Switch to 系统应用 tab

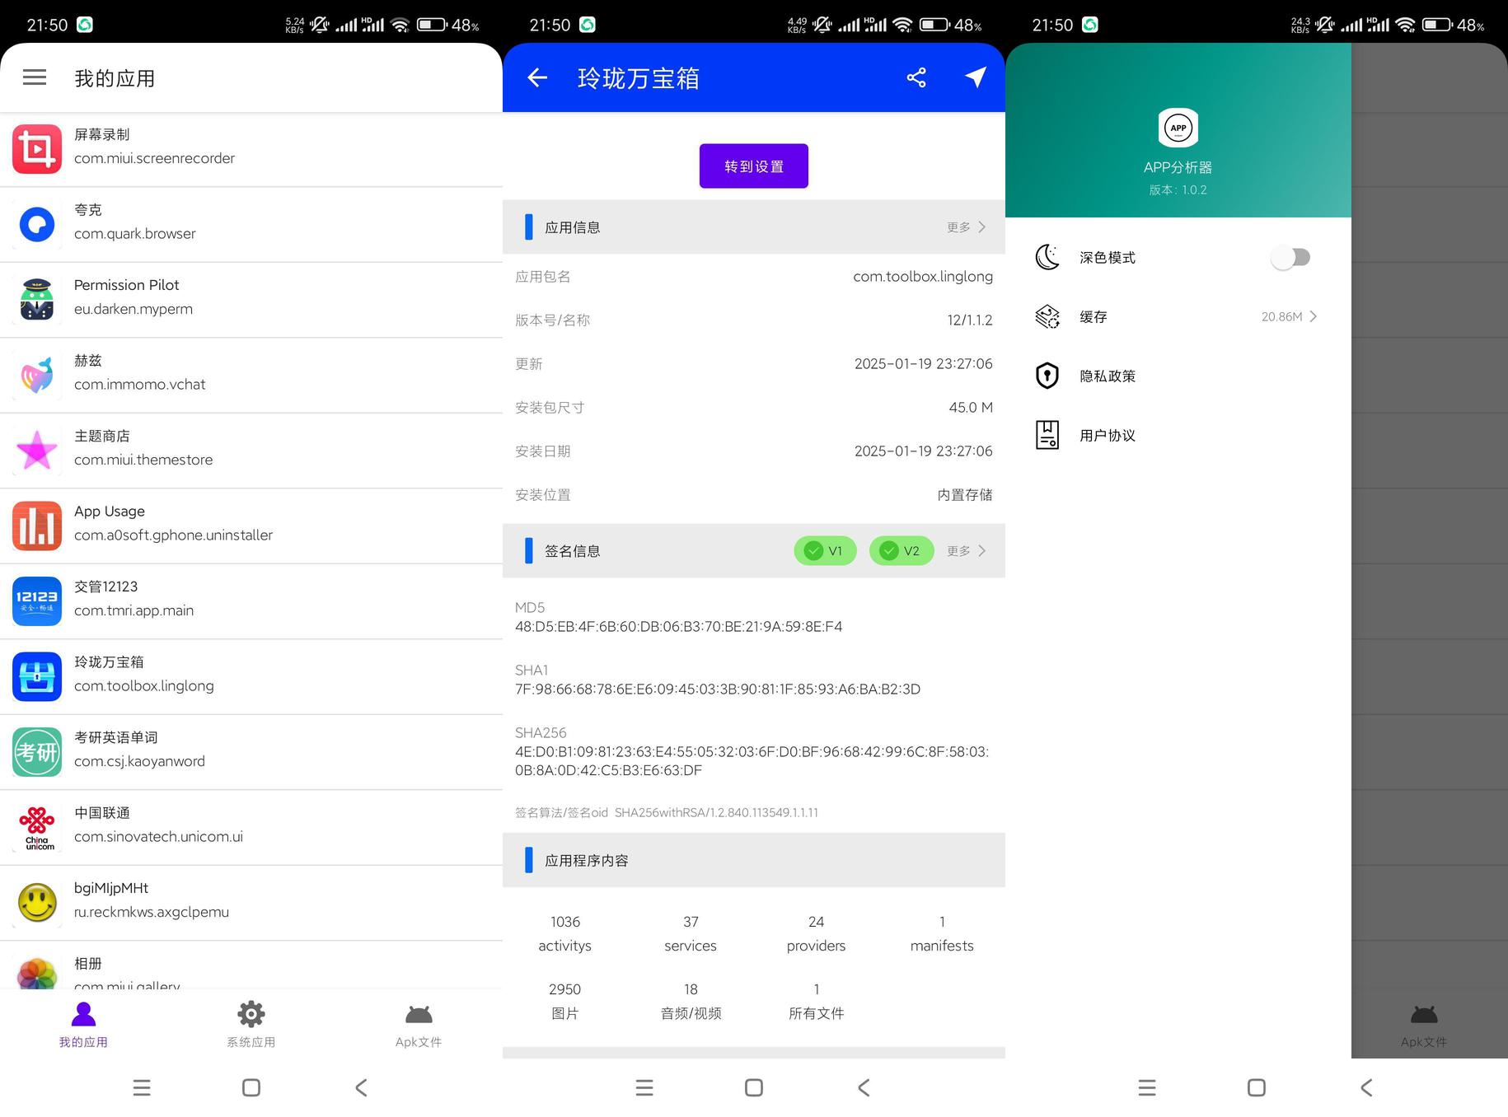click(251, 1025)
